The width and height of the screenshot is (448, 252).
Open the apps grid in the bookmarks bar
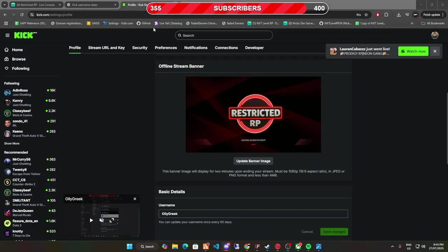[6, 23]
